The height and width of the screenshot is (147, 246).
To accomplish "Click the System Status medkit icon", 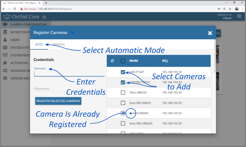I will pos(5,47).
